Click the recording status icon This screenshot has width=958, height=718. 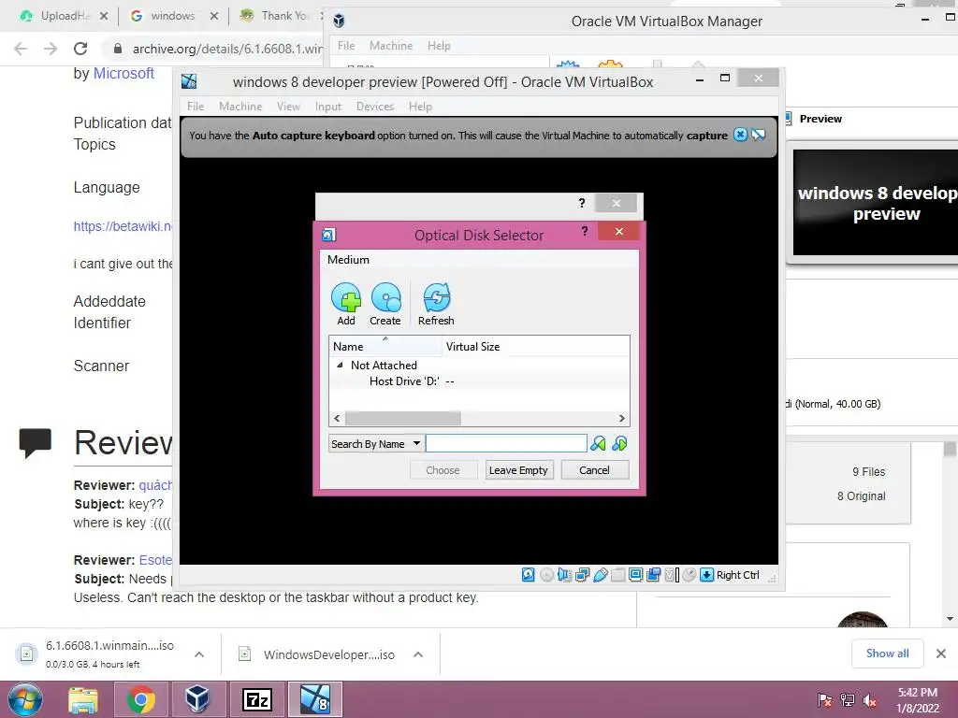tap(653, 575)
